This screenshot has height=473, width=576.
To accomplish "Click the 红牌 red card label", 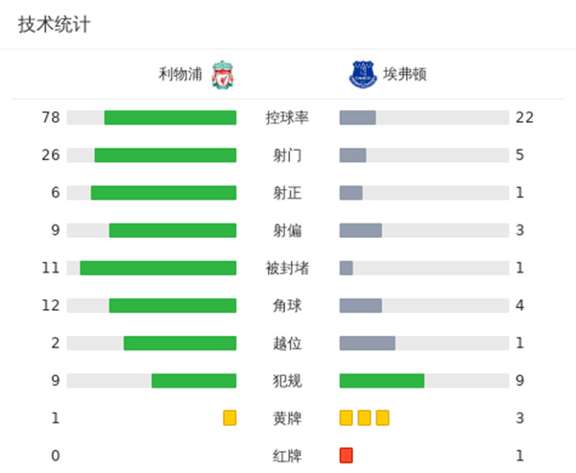I will click(287, 455).
